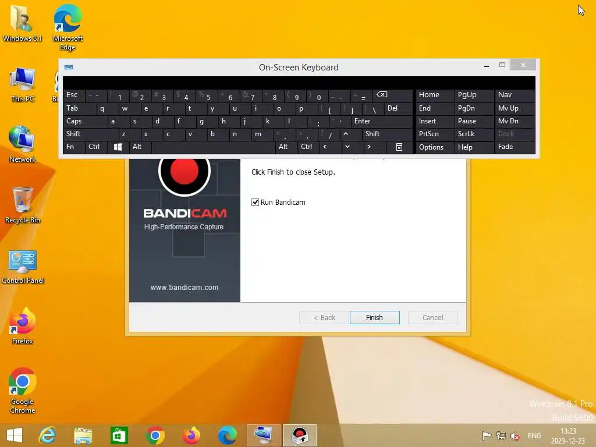The width and height of the screenshot is (596, 447).
Task: Tap the Pause key
Action: click(474, 121)
